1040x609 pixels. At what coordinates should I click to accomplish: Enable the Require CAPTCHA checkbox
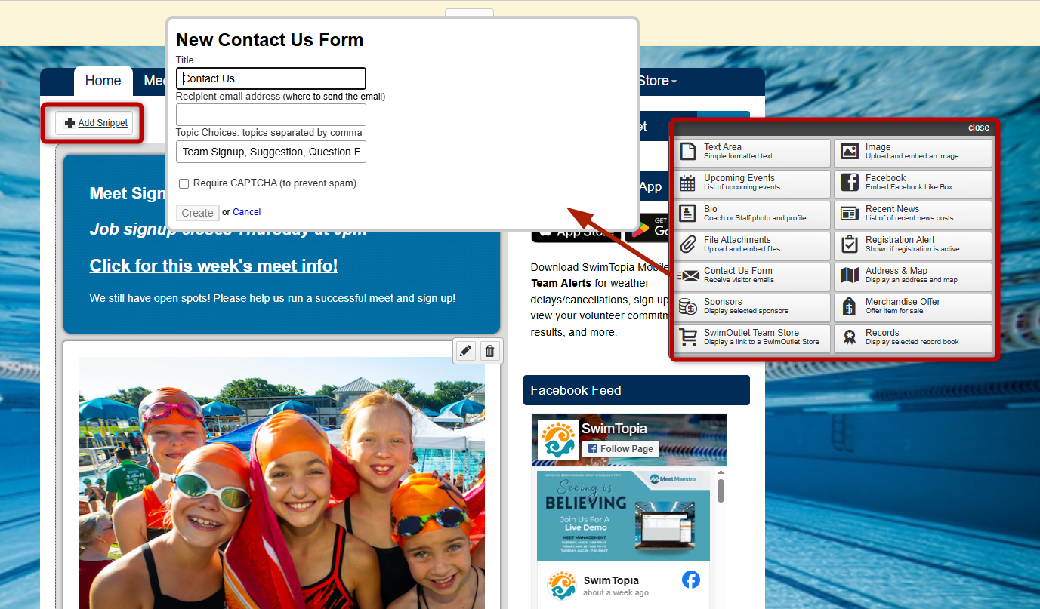click(x=184, y=183)
